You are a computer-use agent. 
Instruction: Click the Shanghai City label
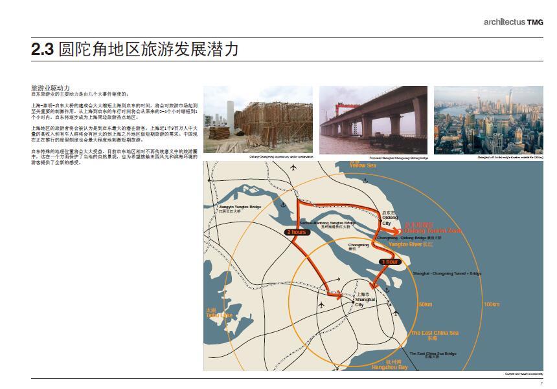coord(365,300)
